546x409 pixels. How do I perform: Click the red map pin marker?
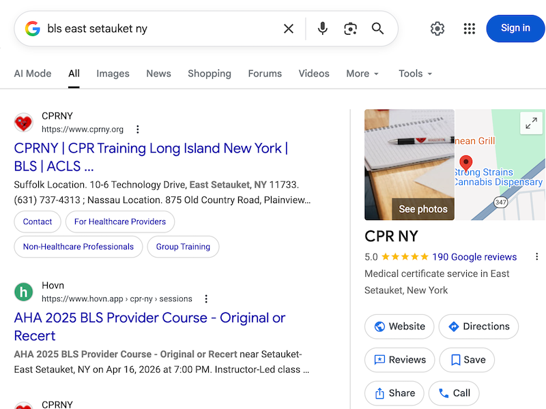coord(465,163)
